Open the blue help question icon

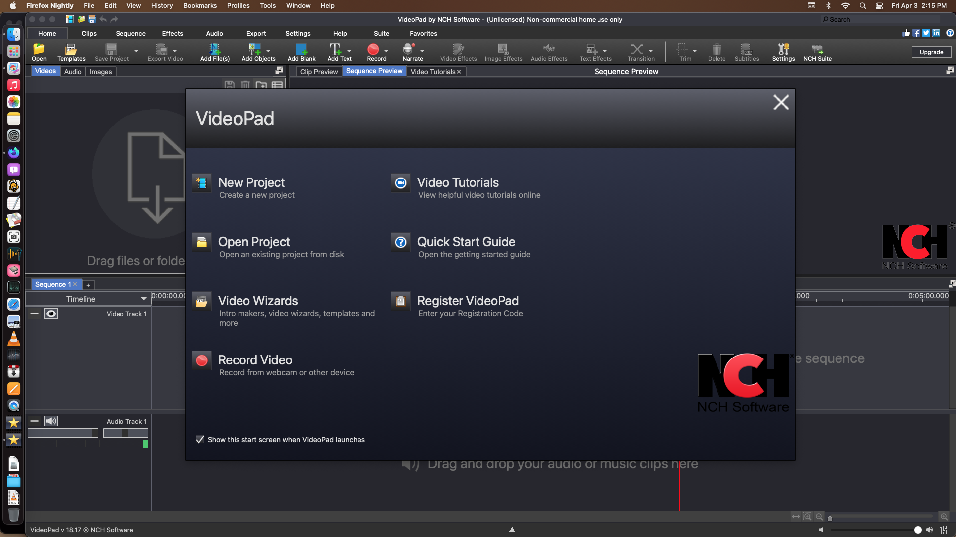tap(950, 33)
